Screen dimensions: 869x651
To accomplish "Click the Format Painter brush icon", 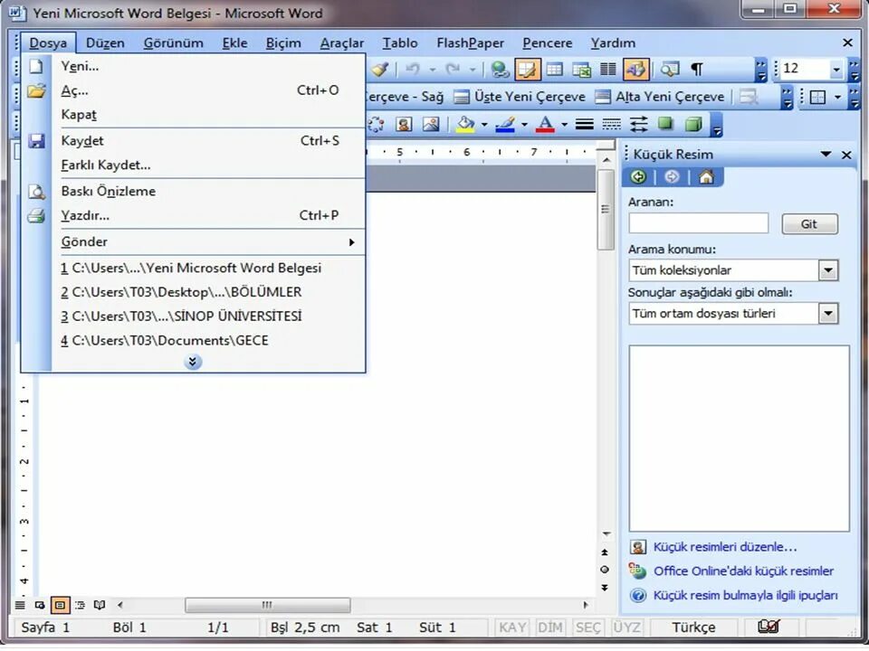I will click(380, 70).
